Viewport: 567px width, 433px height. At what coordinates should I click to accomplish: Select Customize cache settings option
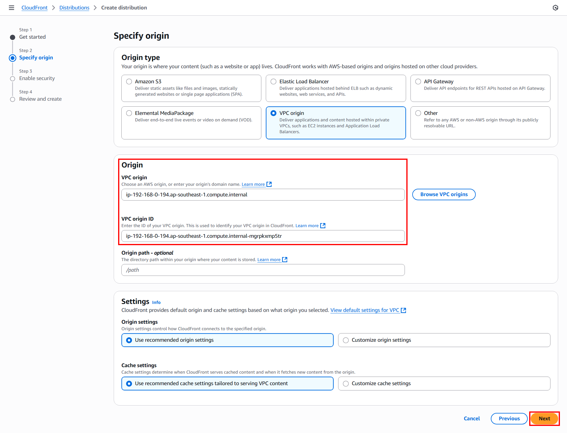click(346, 384)
